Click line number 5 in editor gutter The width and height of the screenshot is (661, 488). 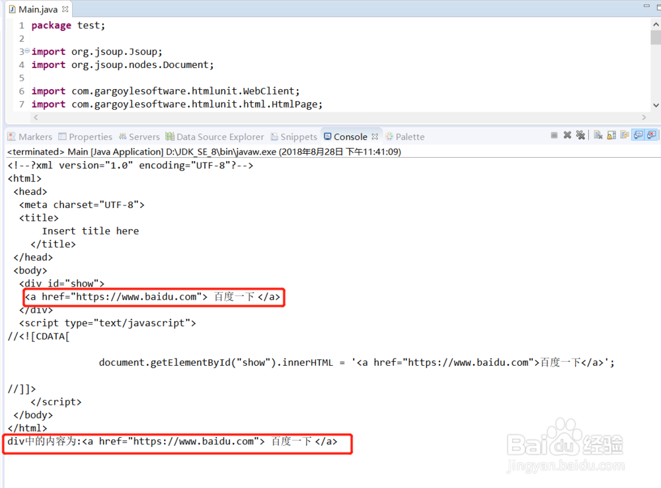tap(22, 78)
